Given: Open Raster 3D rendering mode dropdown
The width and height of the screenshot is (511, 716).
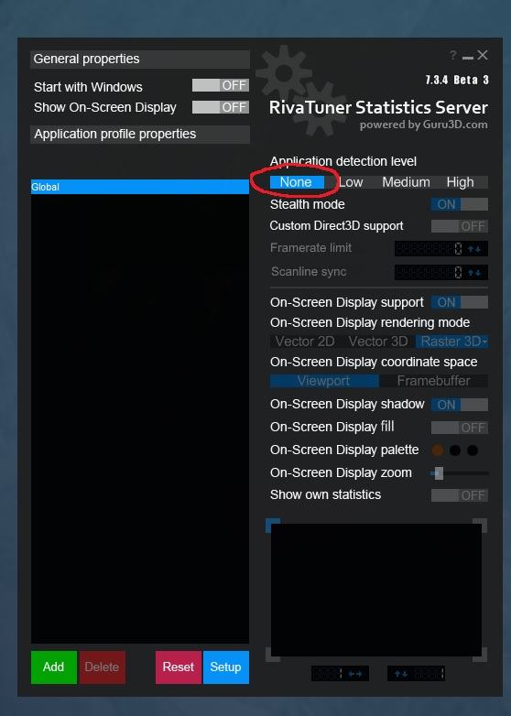Looking at the screenshot, I should click(x=452, y=342).
